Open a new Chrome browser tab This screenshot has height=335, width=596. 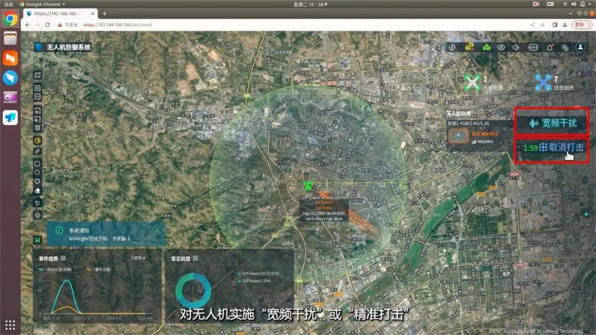(x=105, y=13)
